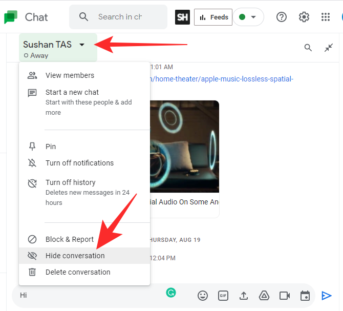Open calendar invite icon in compose bar
The image size is (343, 311).
pos(305,296)
